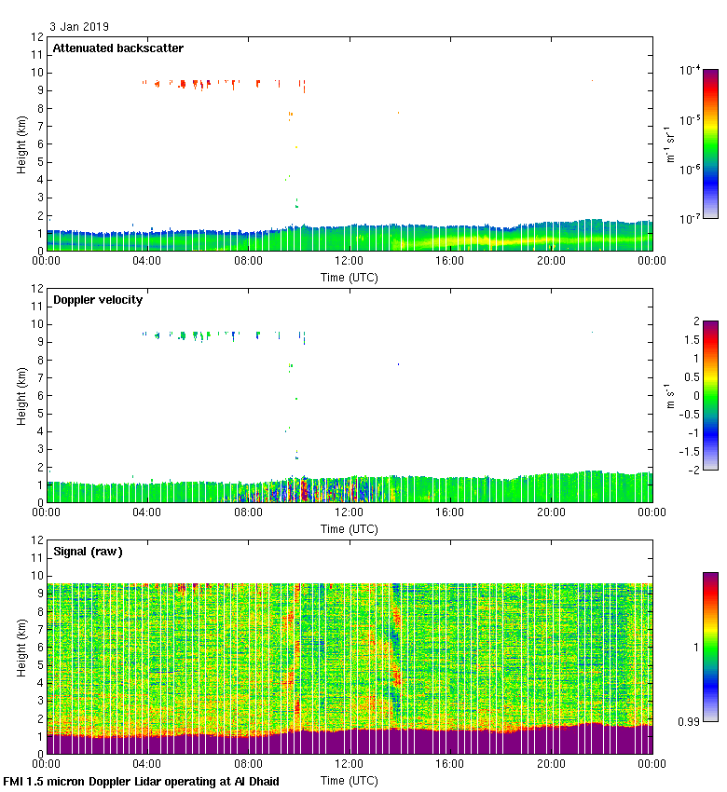Click the attenuated backscatter colorbar
This screenshot has height=792, width=727.
(710, 143)
